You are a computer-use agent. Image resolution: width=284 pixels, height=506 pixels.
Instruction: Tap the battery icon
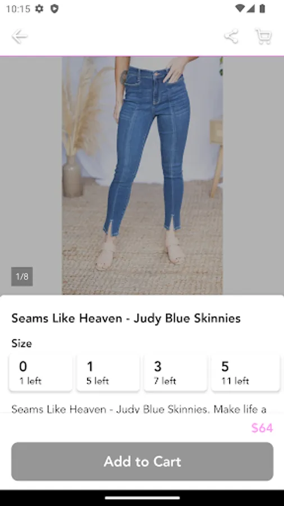click(x=262, y=8)
